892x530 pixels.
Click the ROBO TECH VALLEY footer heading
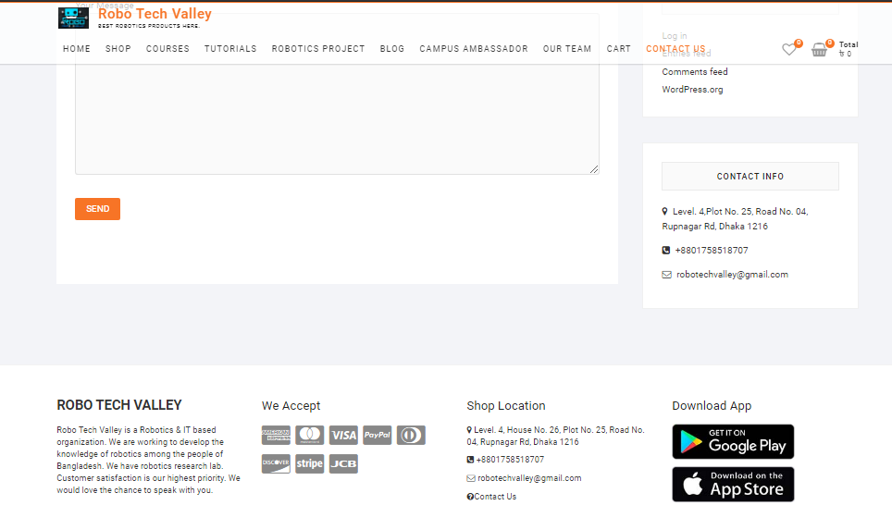118,405
